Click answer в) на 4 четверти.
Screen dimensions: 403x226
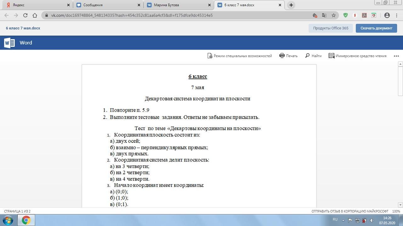click(x=130, y=179)
